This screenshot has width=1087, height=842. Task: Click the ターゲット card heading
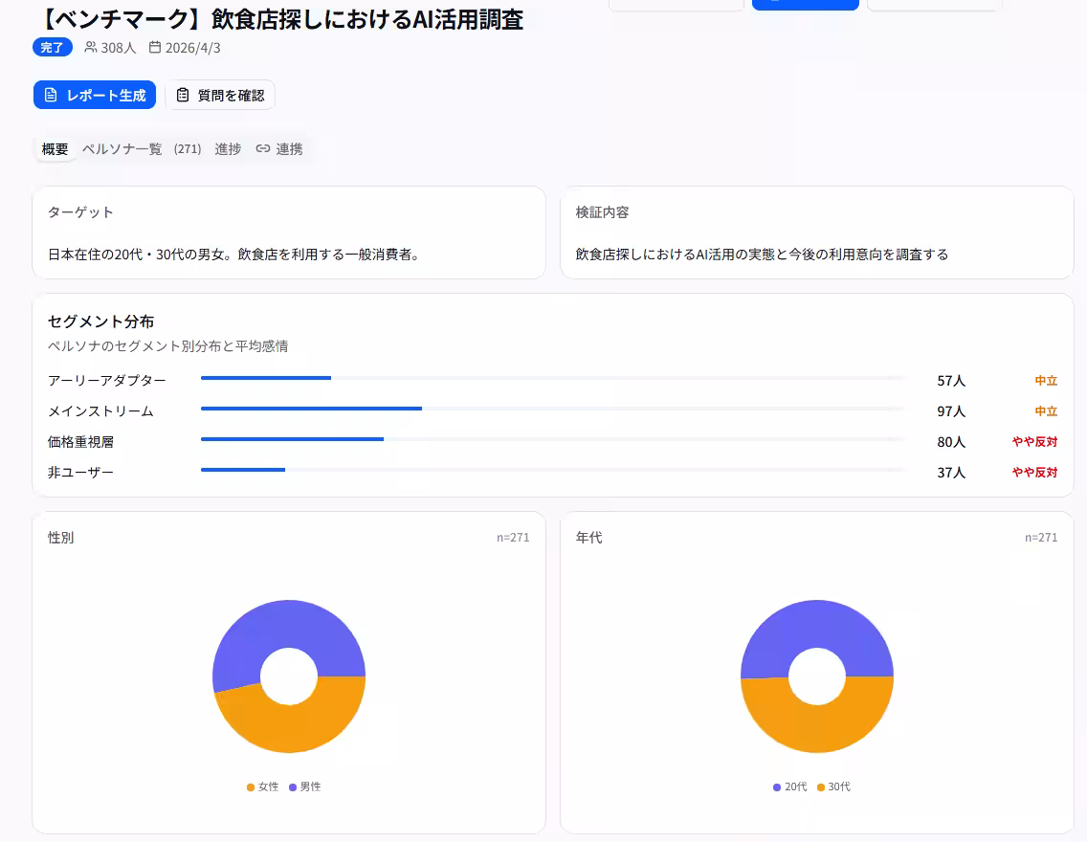[80, 212]
